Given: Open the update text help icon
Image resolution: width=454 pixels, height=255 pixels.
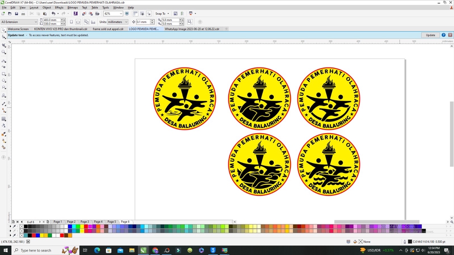Looking at the screenshot, I should pos(443,35).
